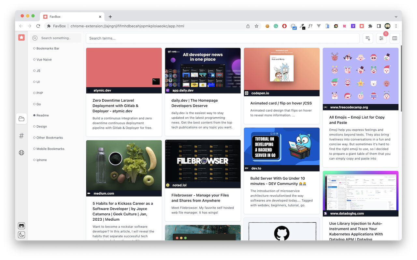The height and width of the screenshot is (260, 417).
Task: Open the Go backend tutorial thumbnail
Action: [x=281, y=146]
